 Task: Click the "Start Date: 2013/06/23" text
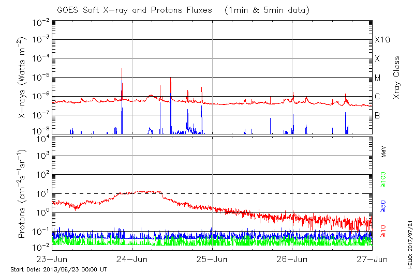tap(58, 269)
